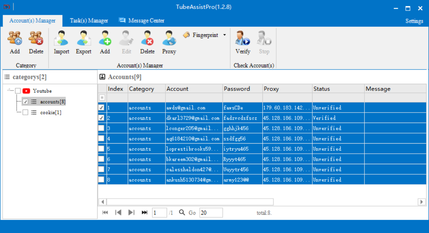
Task: Uncheck the checkbox for account row 1
Action: [x=101, y=108]
